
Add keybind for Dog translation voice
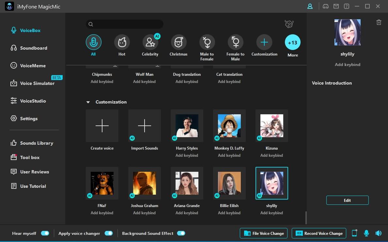click(187, 82)
